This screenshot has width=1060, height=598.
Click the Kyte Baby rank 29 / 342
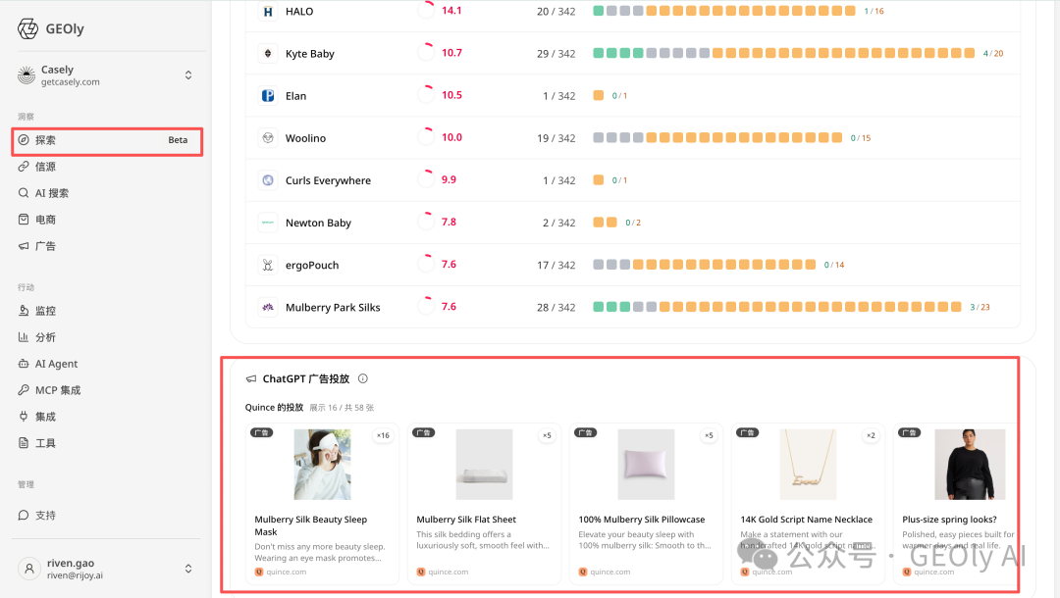[556, 53]
